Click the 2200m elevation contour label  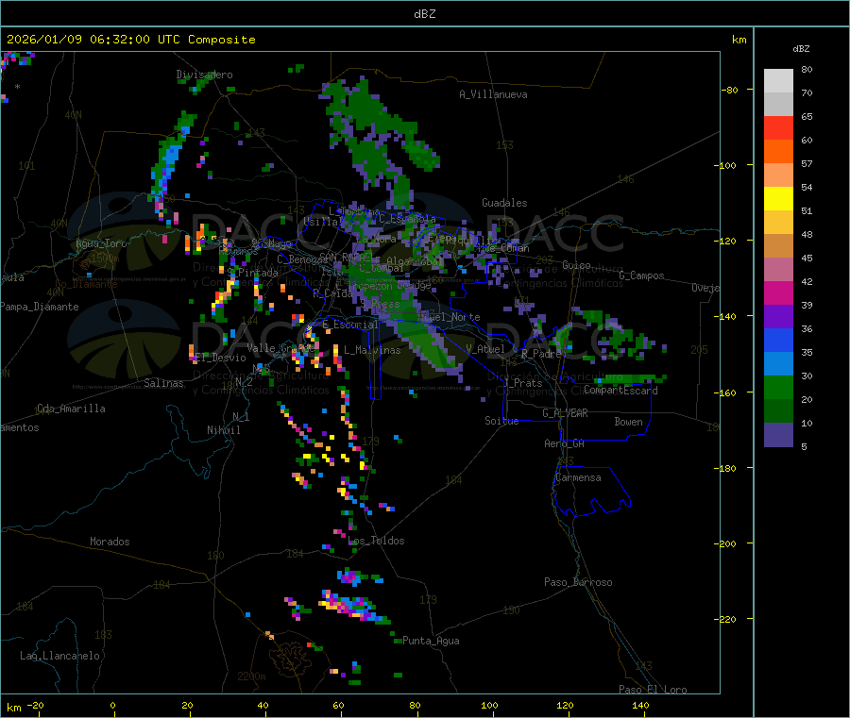coord(251,676)
